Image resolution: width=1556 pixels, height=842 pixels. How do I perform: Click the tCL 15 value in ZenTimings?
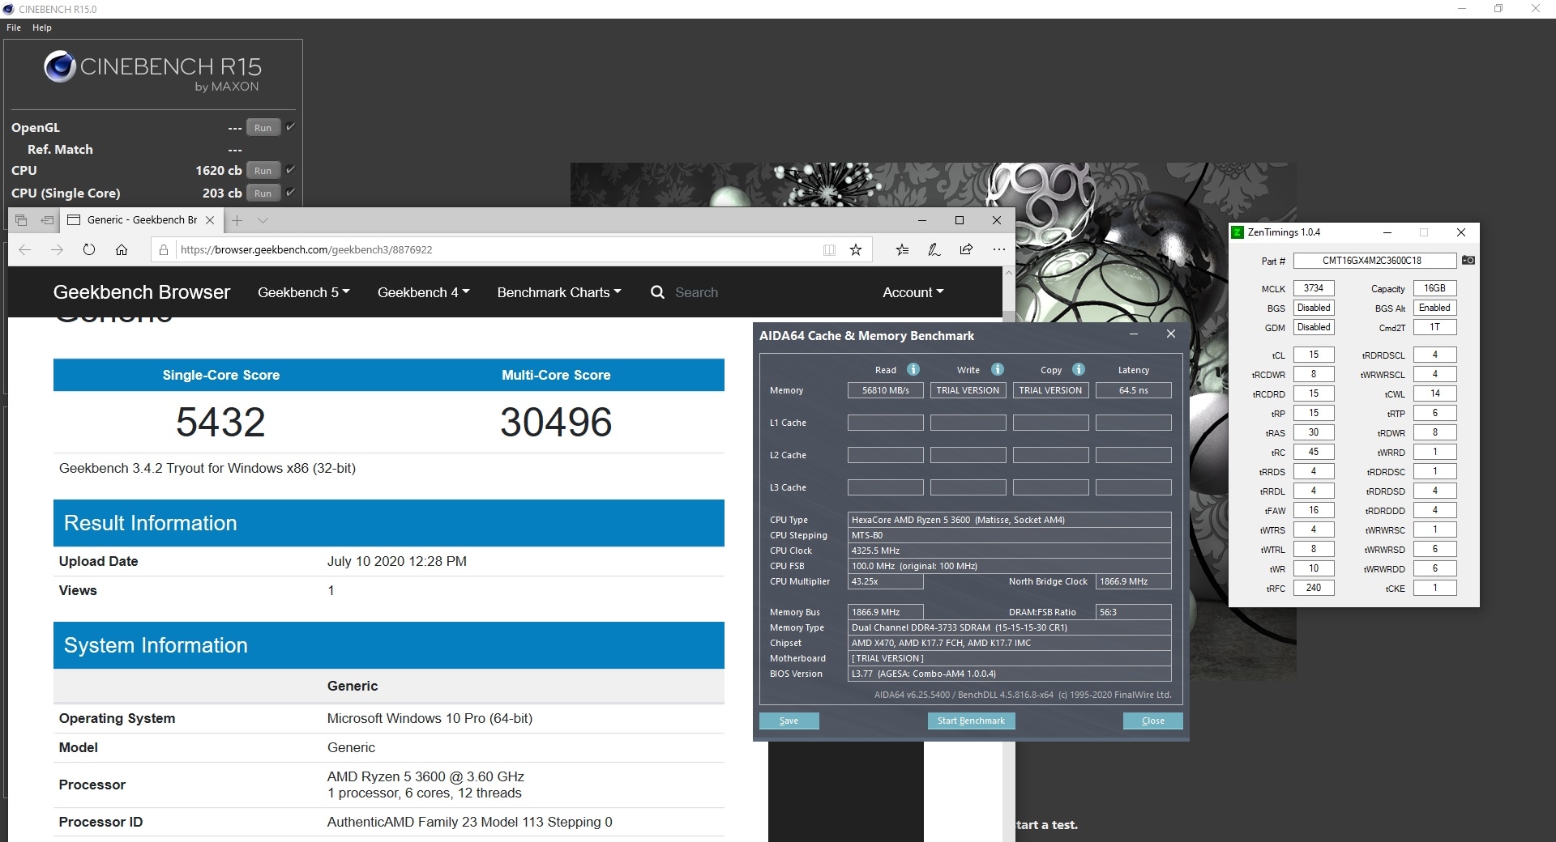1314,355
